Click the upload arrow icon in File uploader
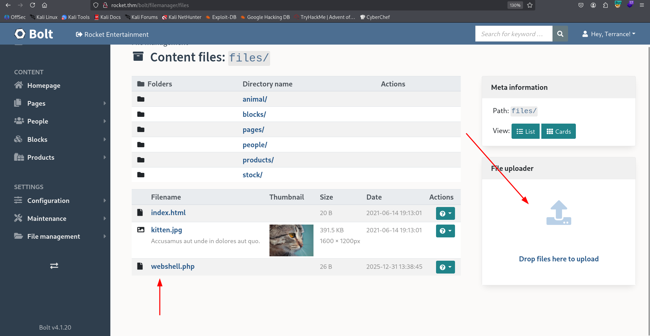 [559, 213]
